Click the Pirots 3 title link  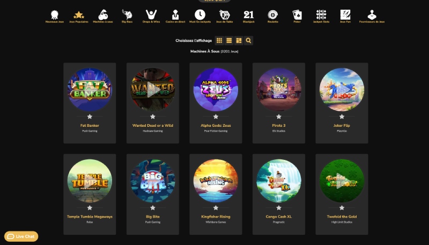(x=279, y=126)
